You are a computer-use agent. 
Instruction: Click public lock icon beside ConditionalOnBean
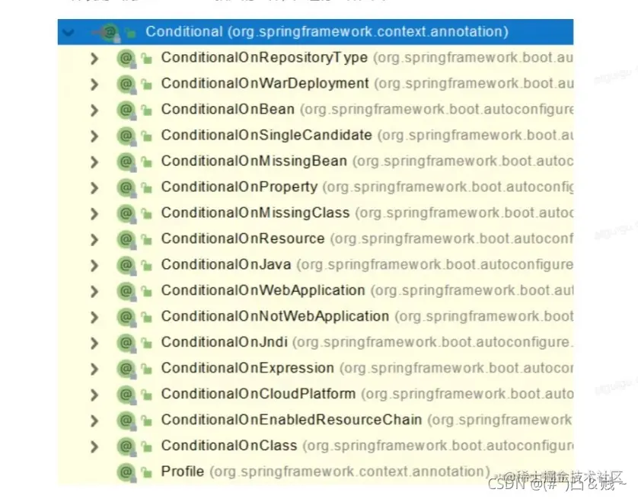tap(146, 110)
